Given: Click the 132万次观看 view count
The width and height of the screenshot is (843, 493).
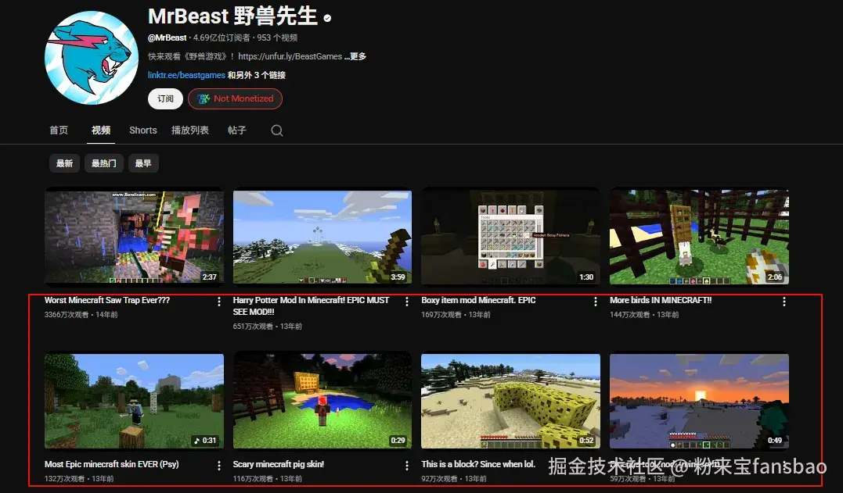Looking at the screenshot, I should tap(64, 478).
